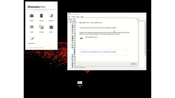The height and width of the screenshot is (98, 175).
Task: Expand the Bluetooth category in device tree
Action: [x=71, y=27]
